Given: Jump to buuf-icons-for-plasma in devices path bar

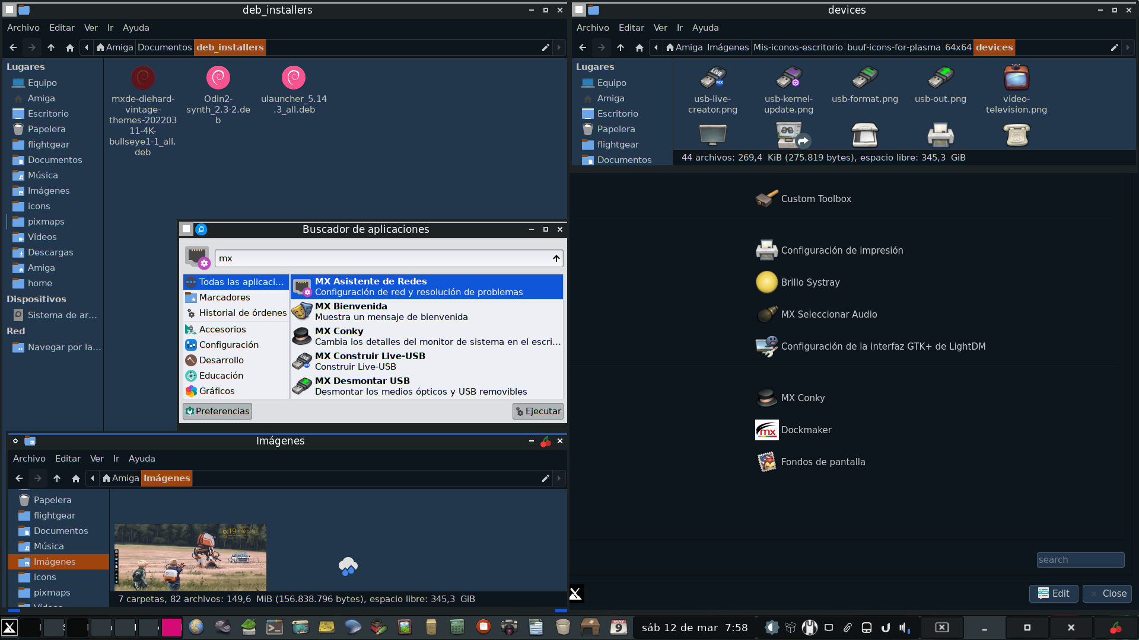Looking at the screenshot, I should tap(893, 47).
